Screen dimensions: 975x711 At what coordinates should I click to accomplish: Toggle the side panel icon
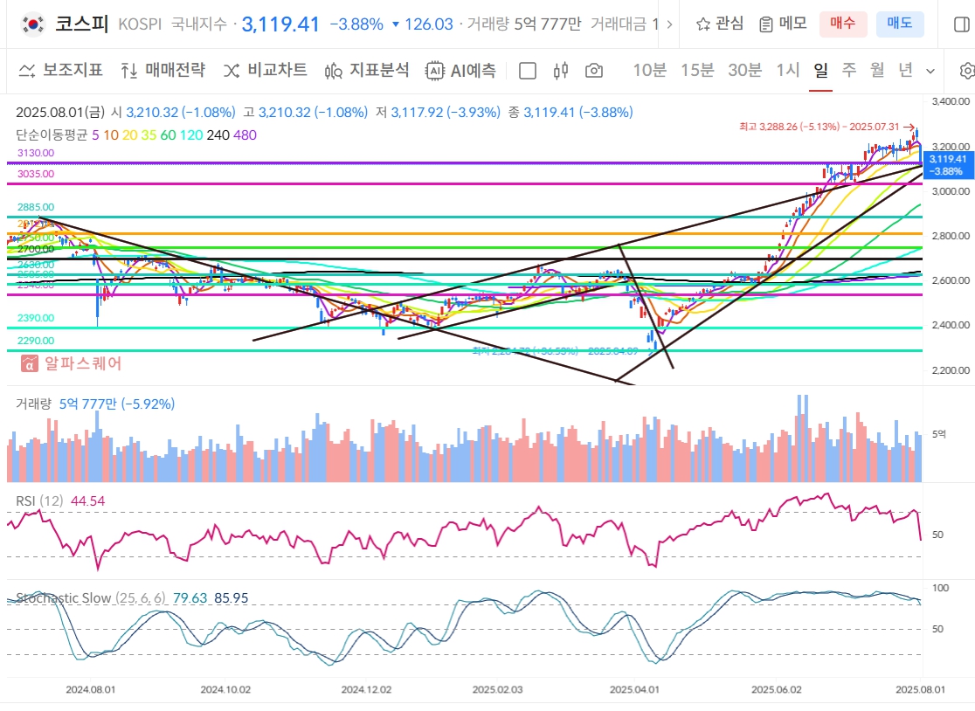(961, 24)
